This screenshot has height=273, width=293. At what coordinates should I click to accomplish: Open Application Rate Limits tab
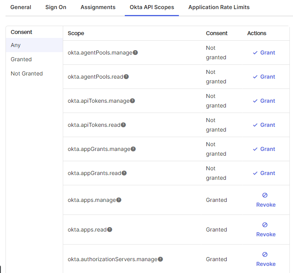coord(219,7)
